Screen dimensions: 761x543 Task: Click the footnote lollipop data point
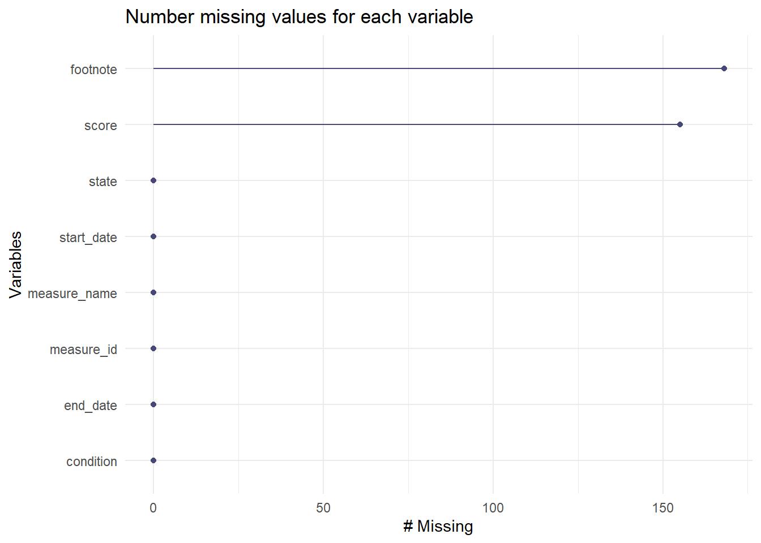click(x=724, y=68)
